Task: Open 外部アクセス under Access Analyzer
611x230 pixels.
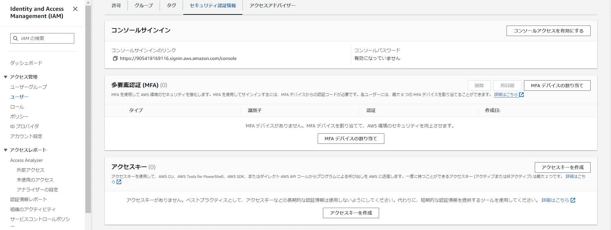Action: [31, 170]
